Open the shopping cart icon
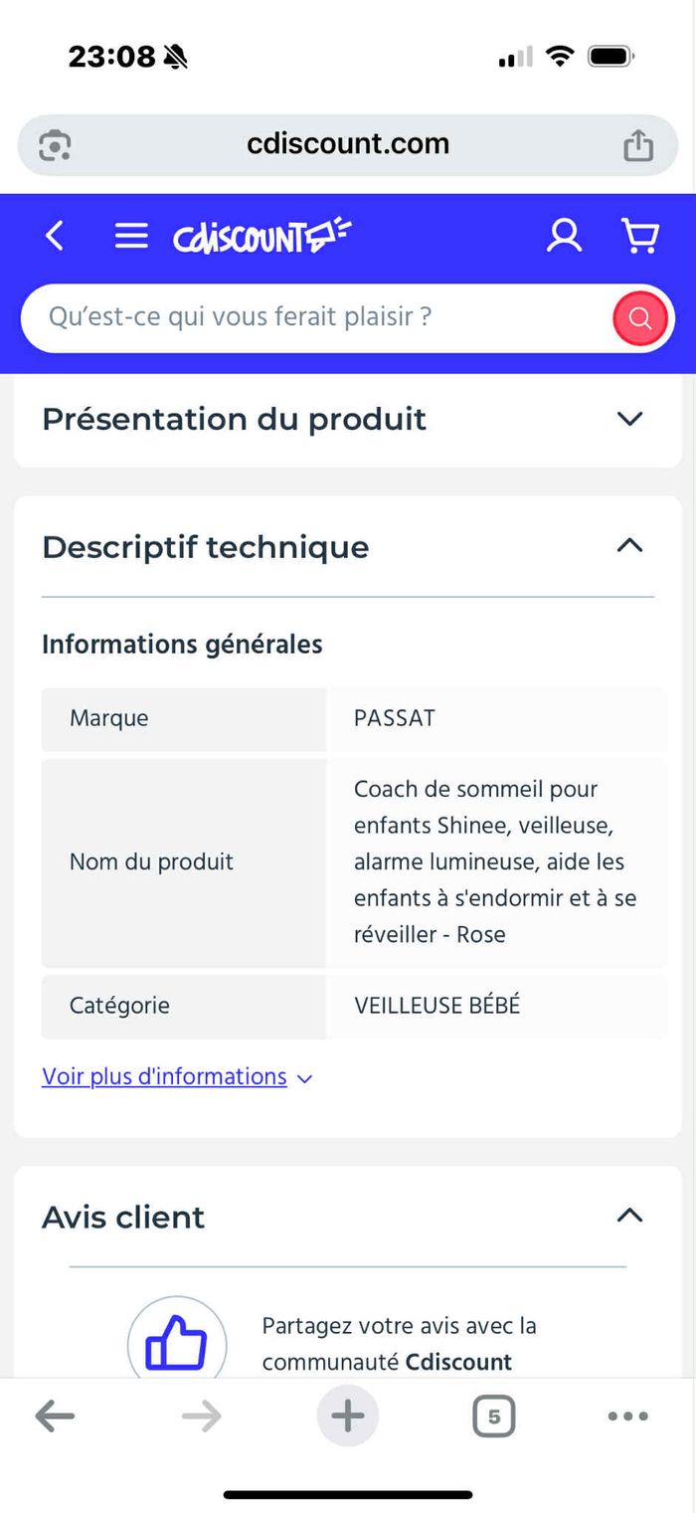 (639, 236)
